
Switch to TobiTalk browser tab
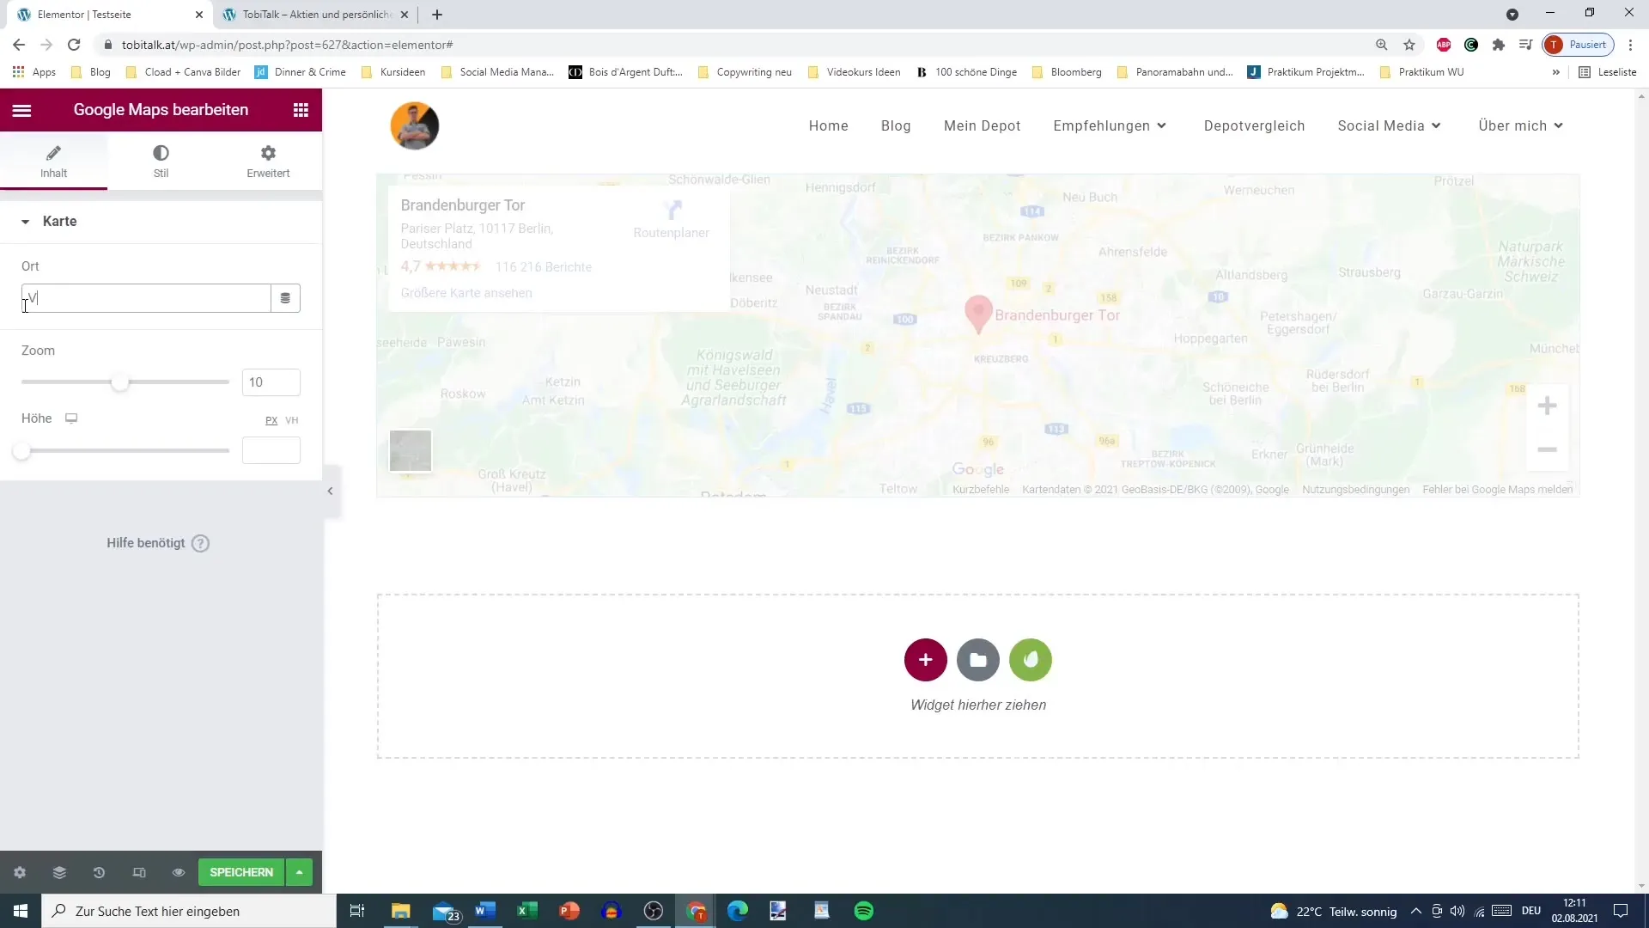[x=315, y=15]
